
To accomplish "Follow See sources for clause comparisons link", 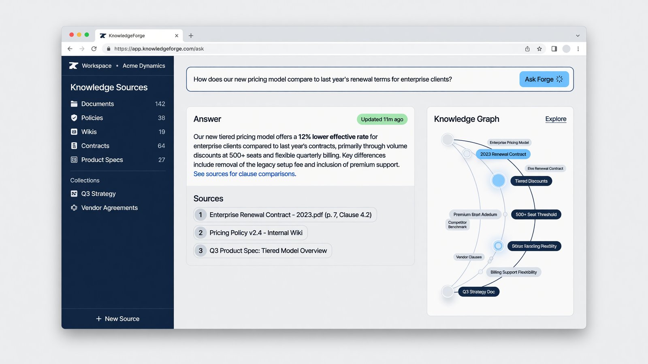I will coord(245,174).
